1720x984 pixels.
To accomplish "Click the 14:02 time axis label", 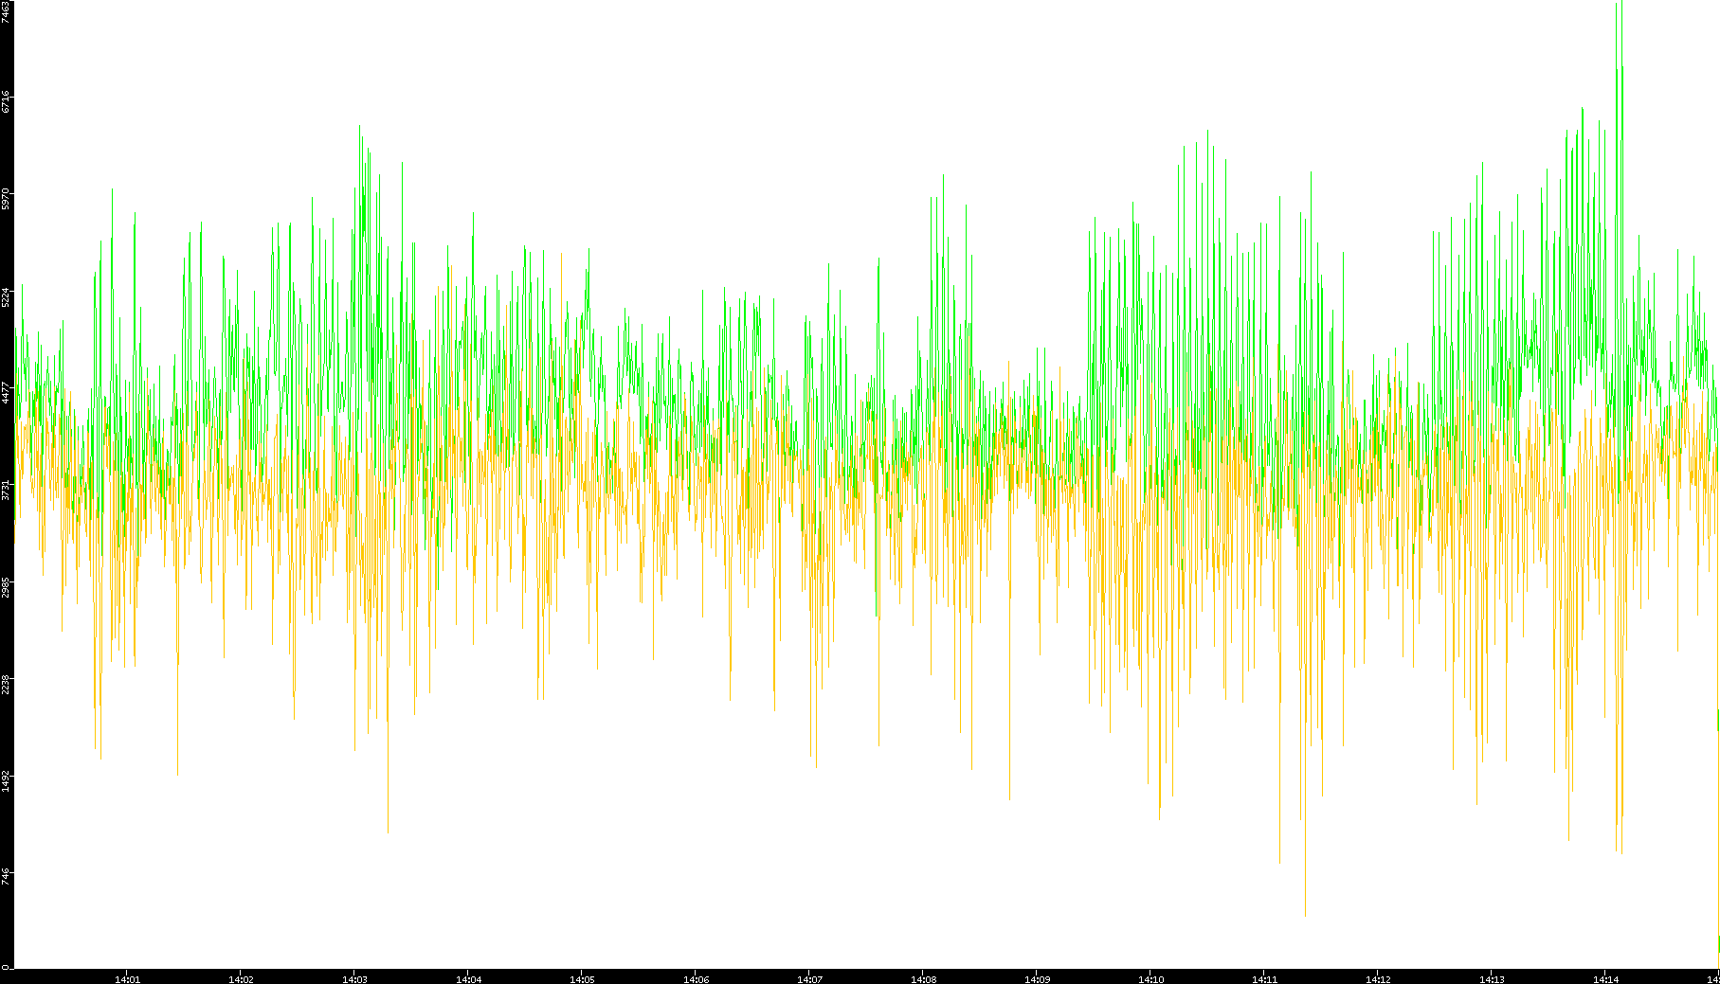I will tap(241, 979).
